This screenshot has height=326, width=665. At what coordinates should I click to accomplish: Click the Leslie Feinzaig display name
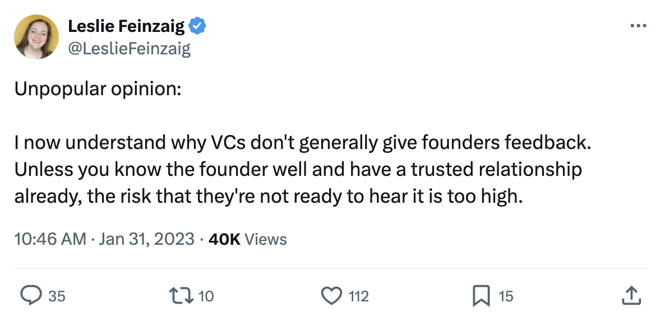127,26
